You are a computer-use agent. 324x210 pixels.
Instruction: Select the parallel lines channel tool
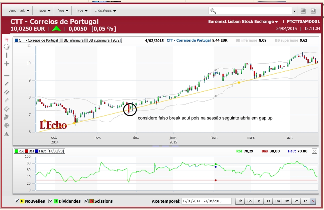click(x=7, y=92)
